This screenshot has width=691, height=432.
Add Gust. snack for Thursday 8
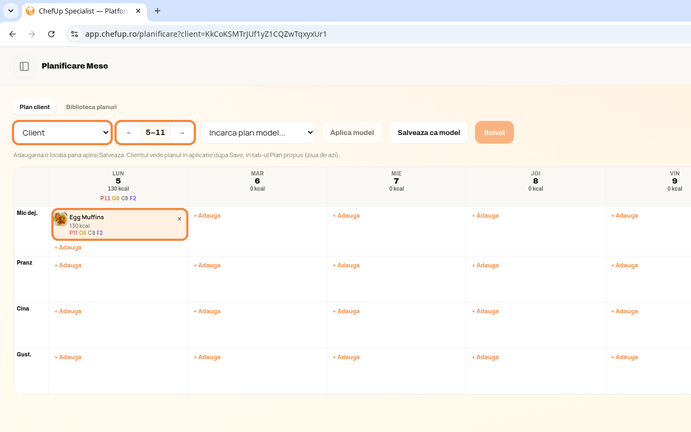tap(485, 357)
